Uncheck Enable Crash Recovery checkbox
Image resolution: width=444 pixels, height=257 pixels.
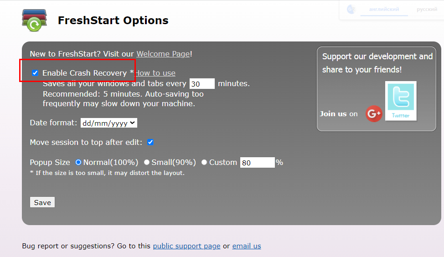click(x=35, y=73)
